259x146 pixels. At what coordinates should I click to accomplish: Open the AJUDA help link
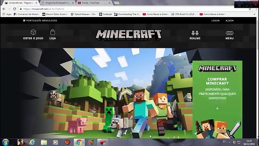229,21
